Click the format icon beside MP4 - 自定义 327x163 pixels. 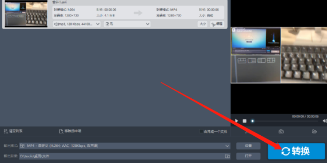point(22,146)
